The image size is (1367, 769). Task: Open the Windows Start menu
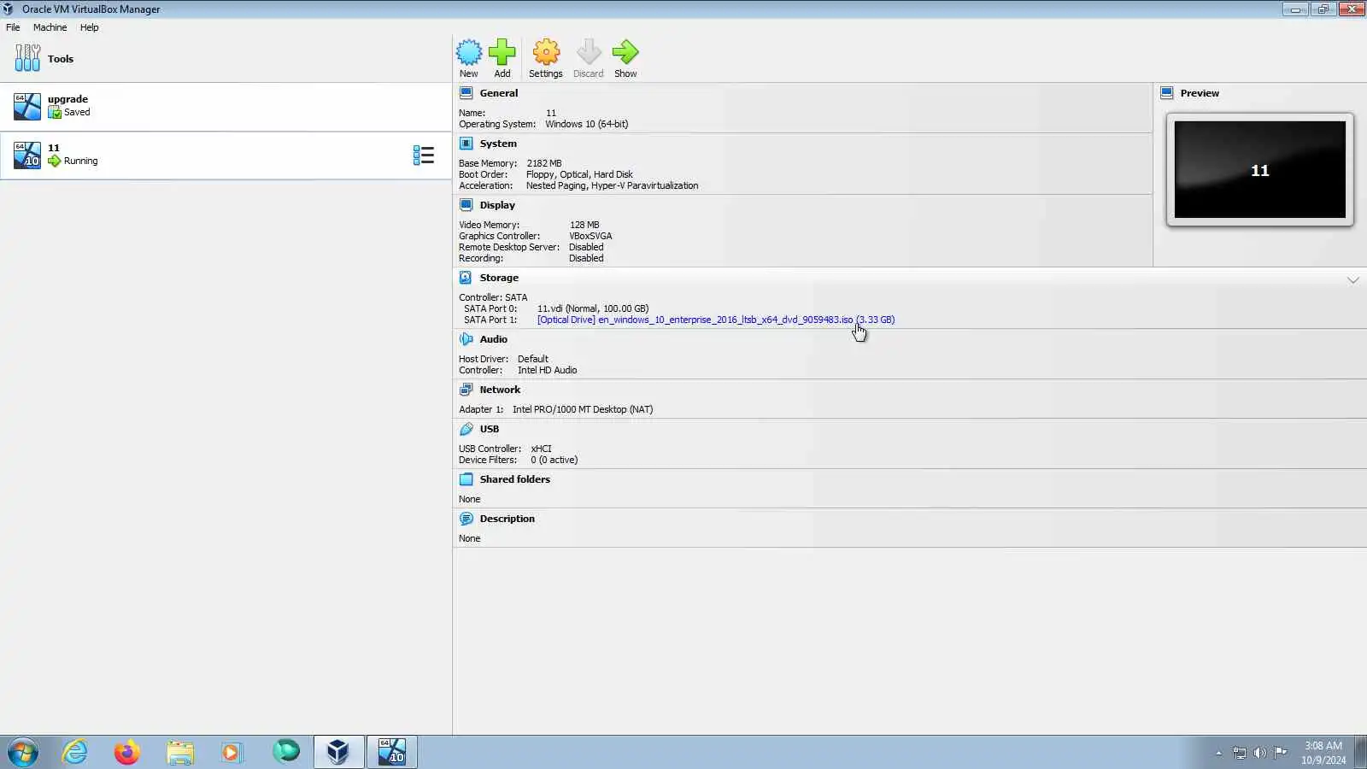coord(23,752)
